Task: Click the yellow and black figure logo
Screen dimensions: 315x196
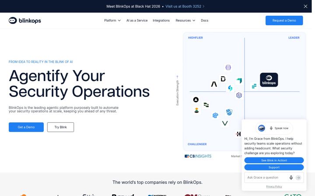Action: point(197,110)
